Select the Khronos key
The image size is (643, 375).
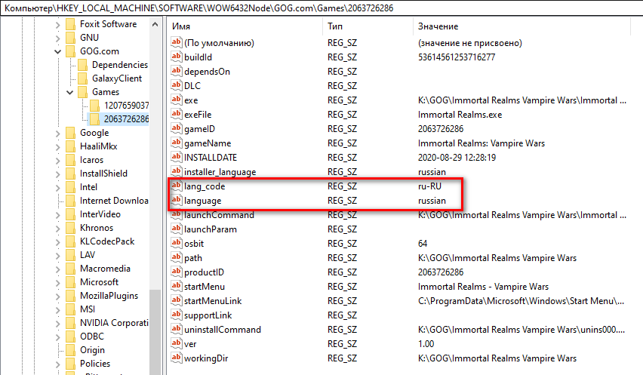pyautogui.click(x=97, y=227)
